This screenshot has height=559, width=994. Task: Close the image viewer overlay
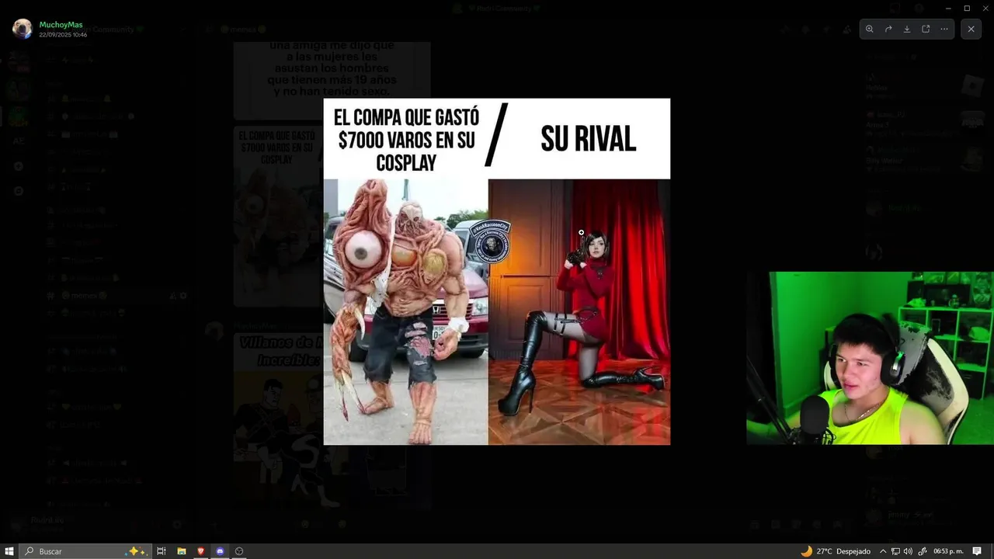click(x=971, y=29)
